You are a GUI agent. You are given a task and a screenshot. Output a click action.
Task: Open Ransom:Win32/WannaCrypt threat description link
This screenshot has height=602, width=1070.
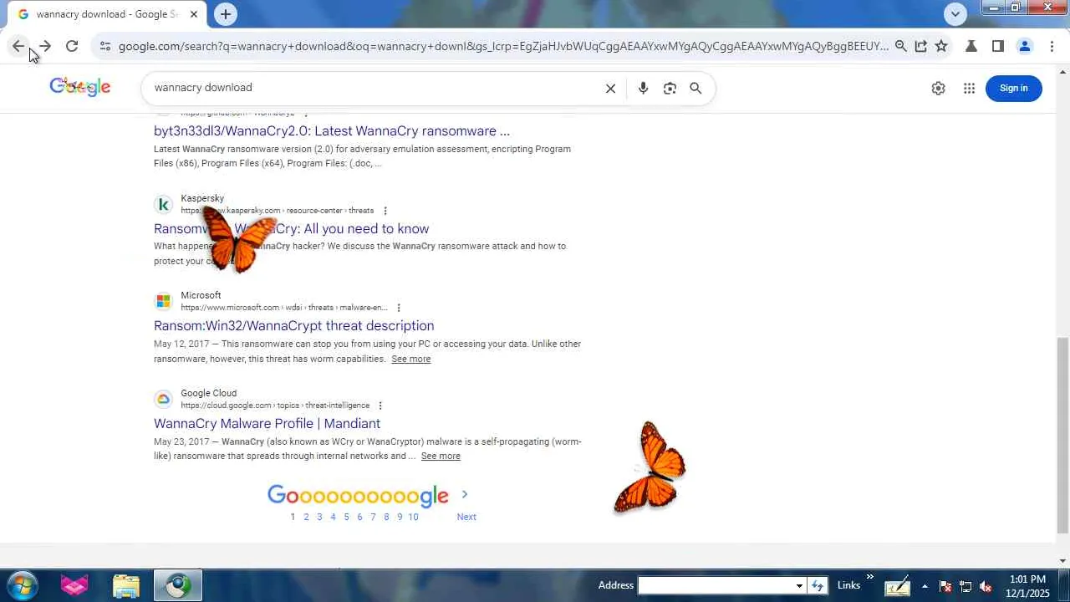293,326
